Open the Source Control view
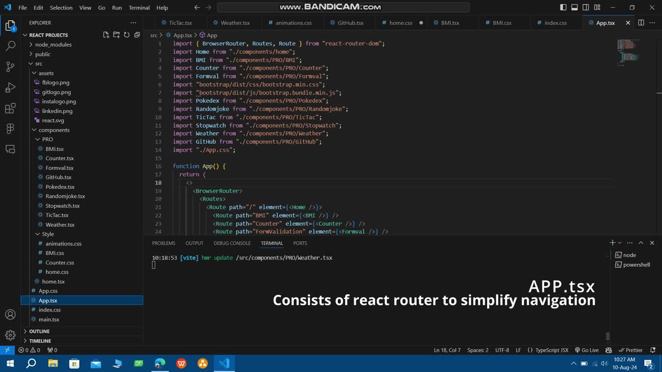662x372 pixels. [x=10, y=67]
